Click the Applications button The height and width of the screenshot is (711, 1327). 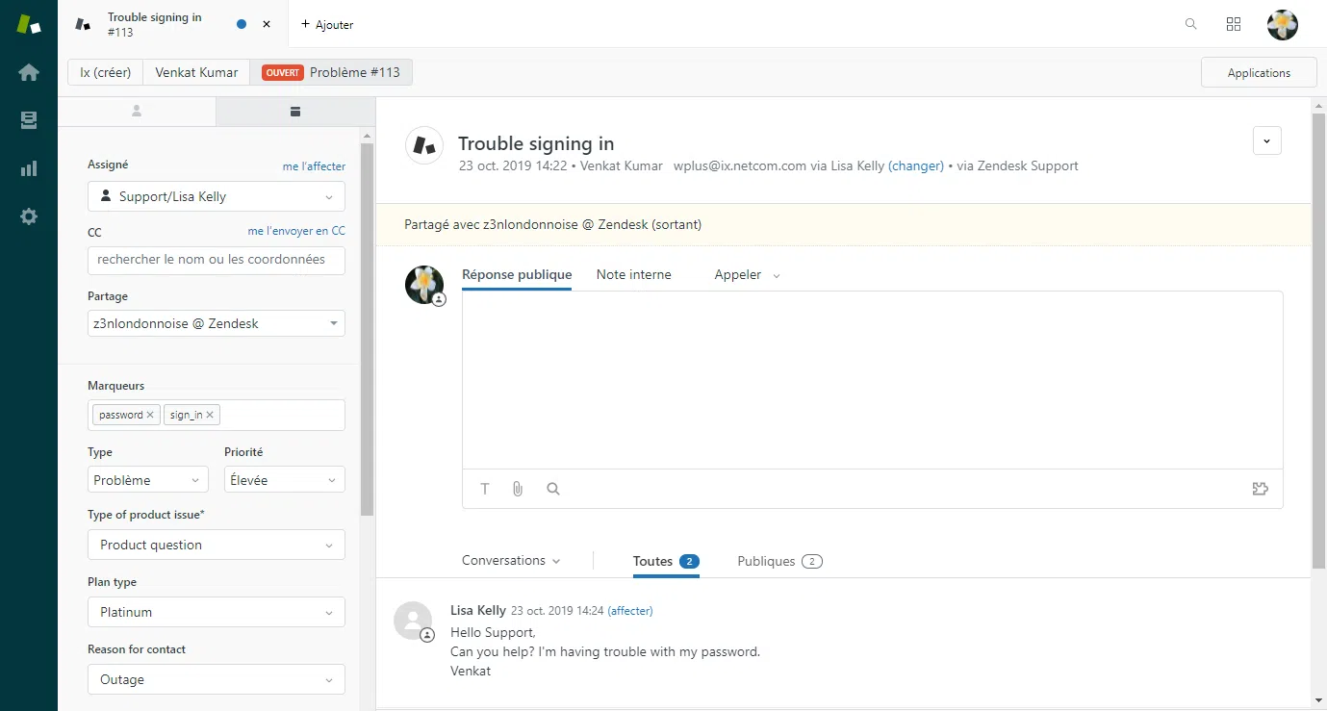[x=1259, y=73]
